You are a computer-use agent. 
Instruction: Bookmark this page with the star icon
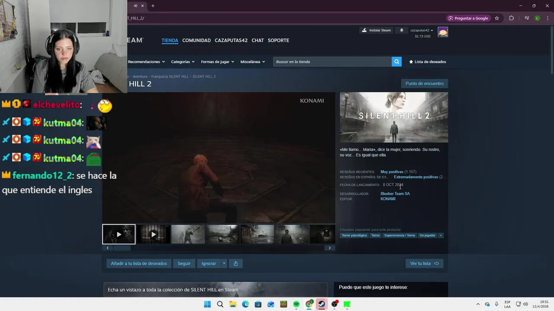[x=497, y=18]
